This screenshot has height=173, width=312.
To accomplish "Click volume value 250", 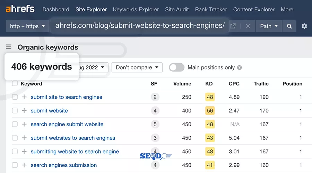I will point(187,97).
